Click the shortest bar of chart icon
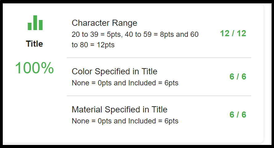 point(30,26)
